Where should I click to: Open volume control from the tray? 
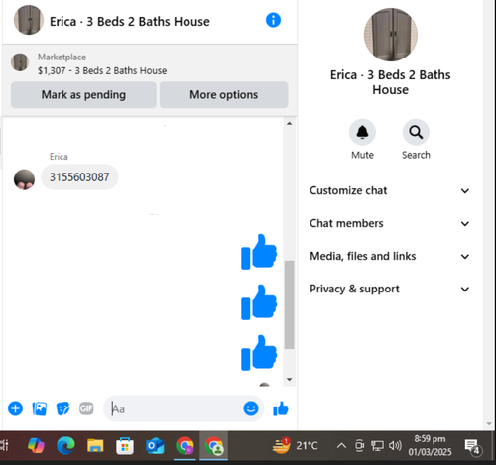(395, 446)
